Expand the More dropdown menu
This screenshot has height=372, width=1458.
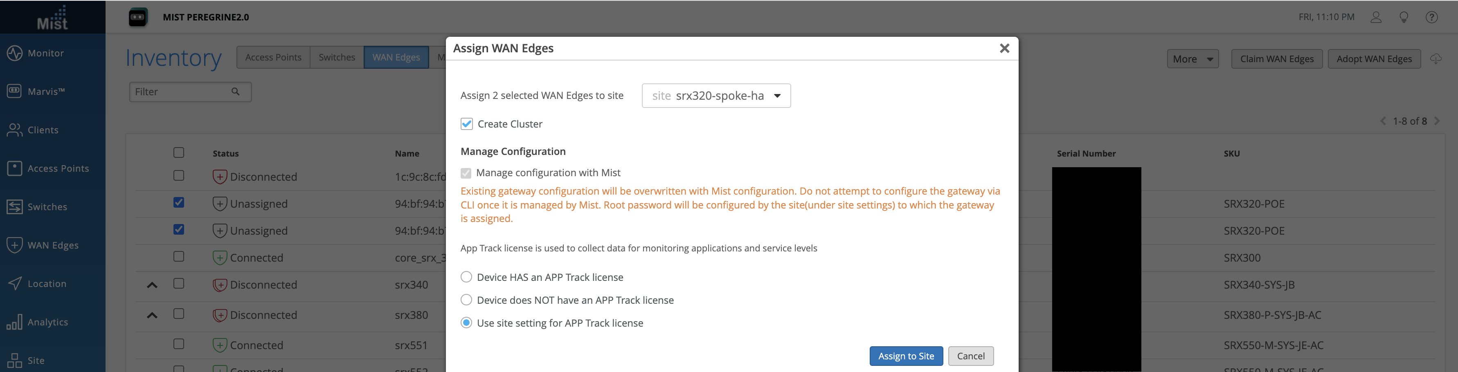pos(1192,59)
